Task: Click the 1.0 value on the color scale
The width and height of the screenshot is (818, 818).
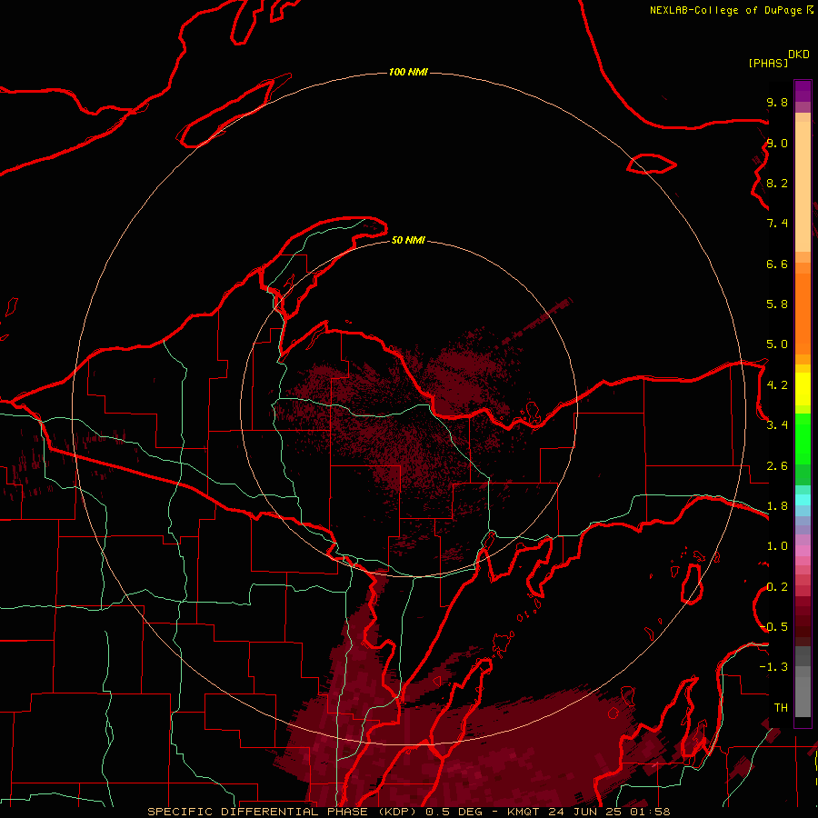Action: (x=777, y=546)
